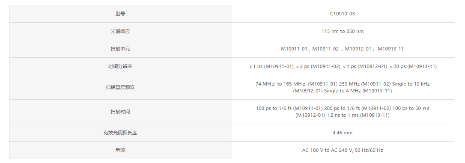Click the 1.2 ns to 1 ms line
465x163 pixels.
point(342,115)
